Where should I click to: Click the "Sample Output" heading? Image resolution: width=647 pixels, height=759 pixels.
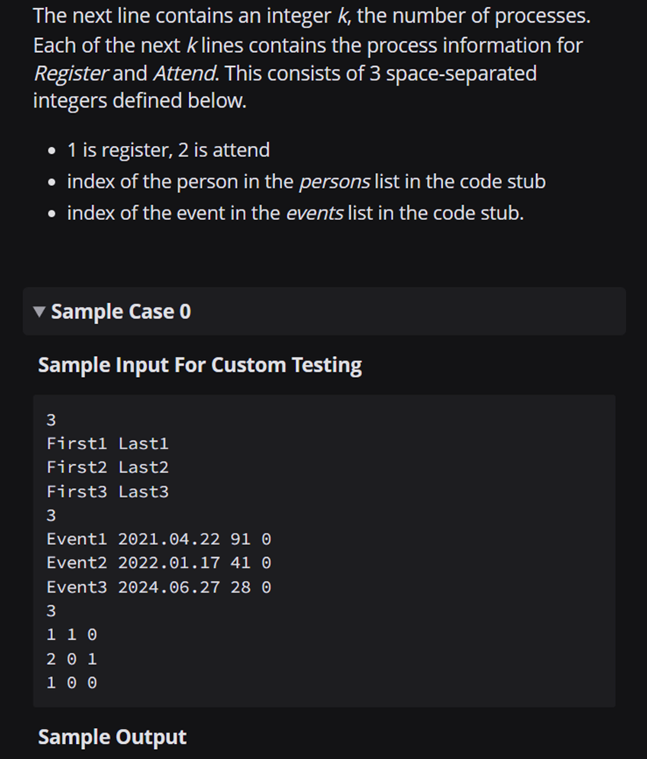click(112, 737)
